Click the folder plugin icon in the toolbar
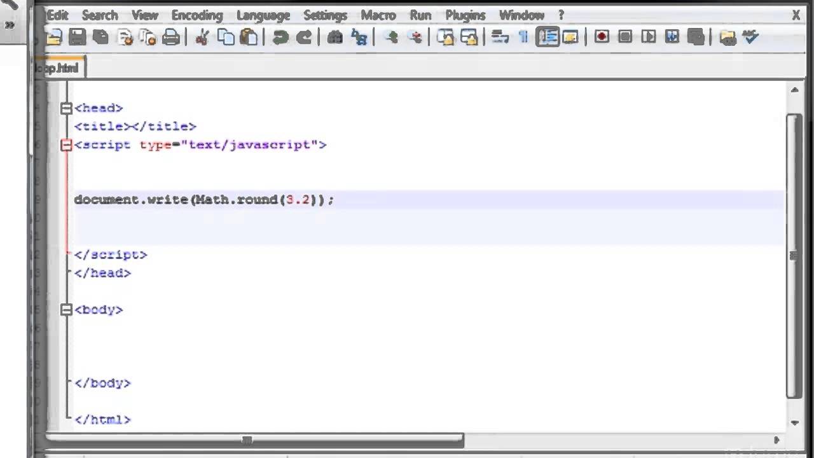Image resolution: width=814 pixels, height=458 pixels. click(x=727, y=37)
